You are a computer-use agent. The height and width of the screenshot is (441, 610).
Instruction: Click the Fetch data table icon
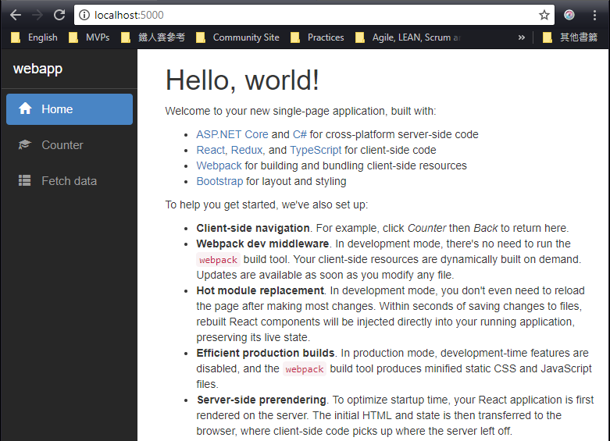point(25,181)
